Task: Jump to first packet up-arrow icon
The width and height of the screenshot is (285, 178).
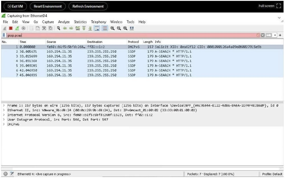Action: (84, 28)
